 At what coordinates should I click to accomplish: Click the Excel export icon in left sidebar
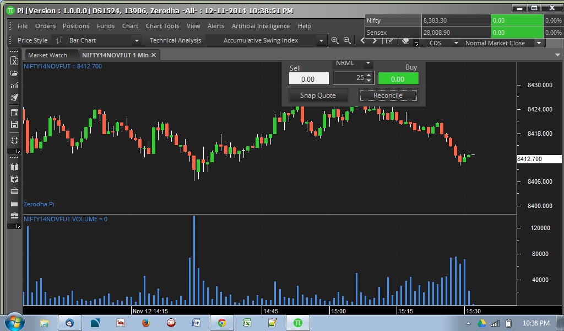click(14, 61)
